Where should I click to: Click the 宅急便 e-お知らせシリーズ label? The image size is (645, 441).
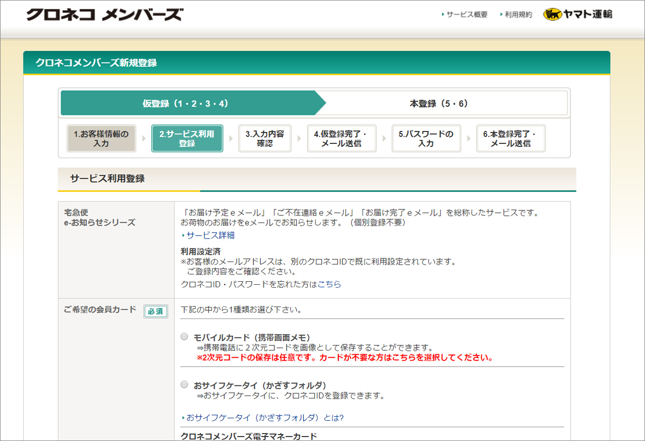coord(100,217)
